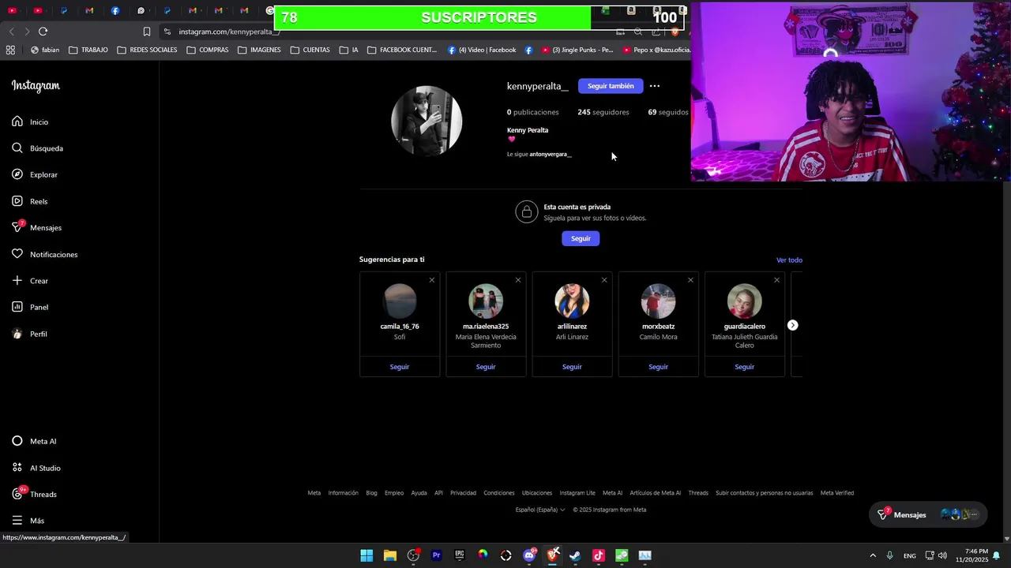Show hidden system tray icons

pyautogui.click(x=873, y=555)
